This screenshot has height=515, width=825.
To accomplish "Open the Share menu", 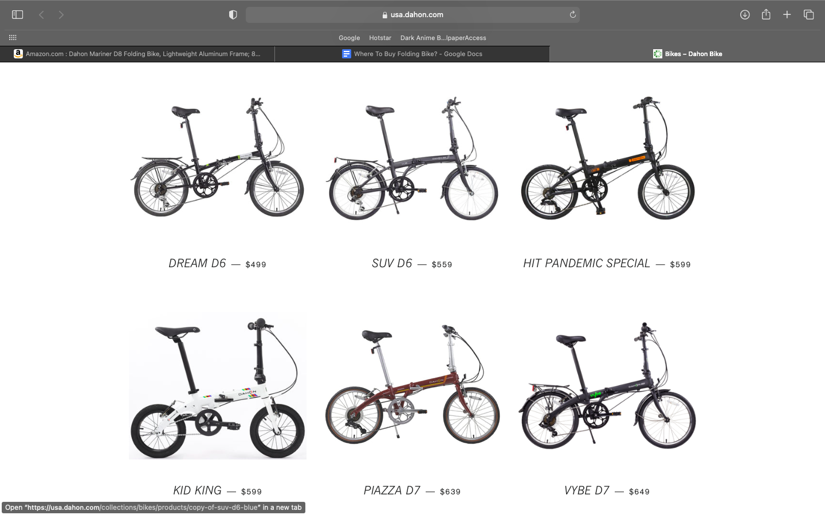I will click(x=766, y=14).
